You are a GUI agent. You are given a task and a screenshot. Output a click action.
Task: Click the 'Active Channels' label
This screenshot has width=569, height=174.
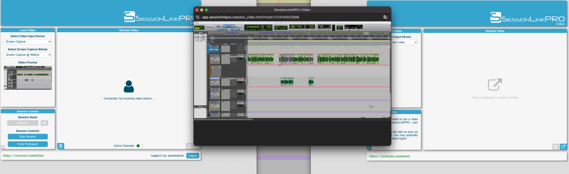click(x=124, y=146)
